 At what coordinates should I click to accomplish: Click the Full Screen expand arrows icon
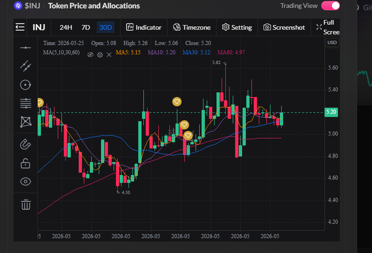(x=319, y=27)
